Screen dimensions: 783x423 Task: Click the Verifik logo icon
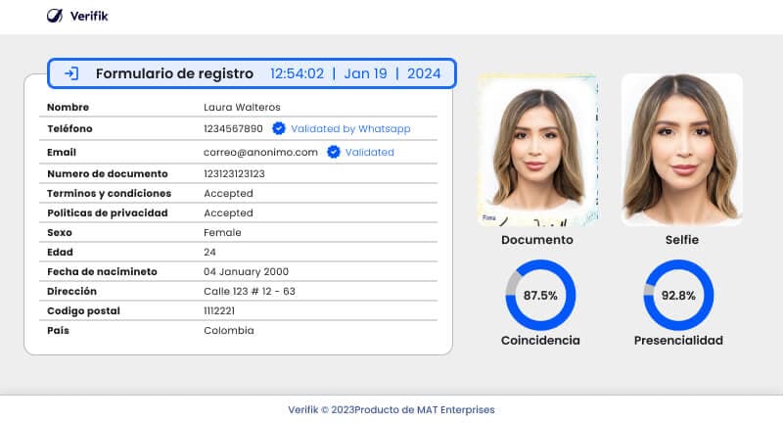pyautogui.click(x=55, y=16)
